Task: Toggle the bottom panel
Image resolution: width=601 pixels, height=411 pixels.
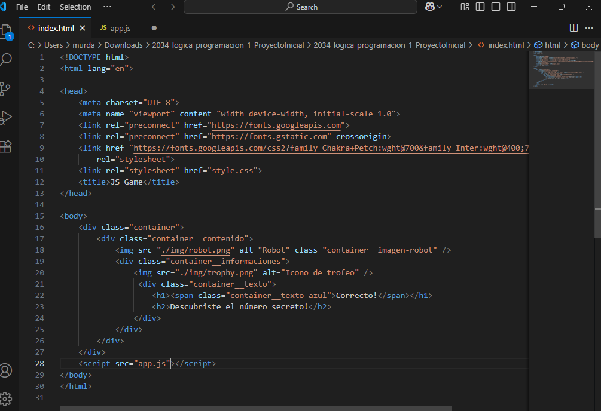Action: point(496,7)
